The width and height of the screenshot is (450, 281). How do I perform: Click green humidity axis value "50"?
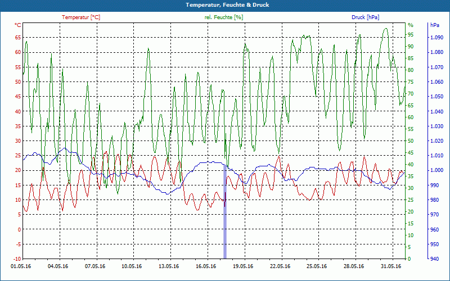[x=411, y=141]
